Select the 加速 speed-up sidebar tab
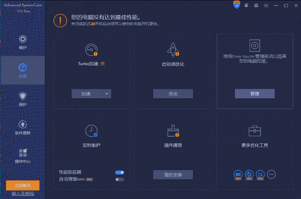 point(23,70)
